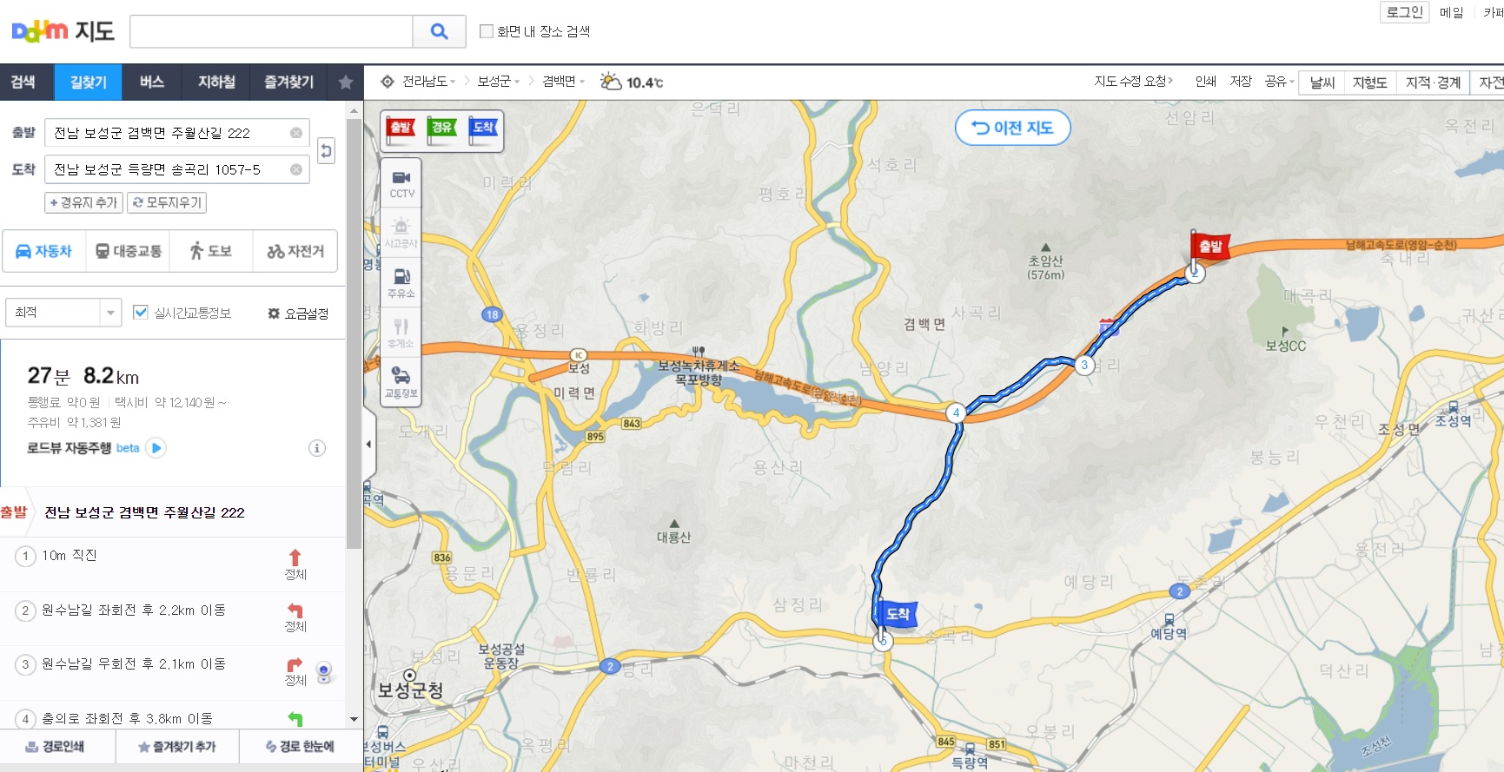Switch to the 지하철 tab

216,82
